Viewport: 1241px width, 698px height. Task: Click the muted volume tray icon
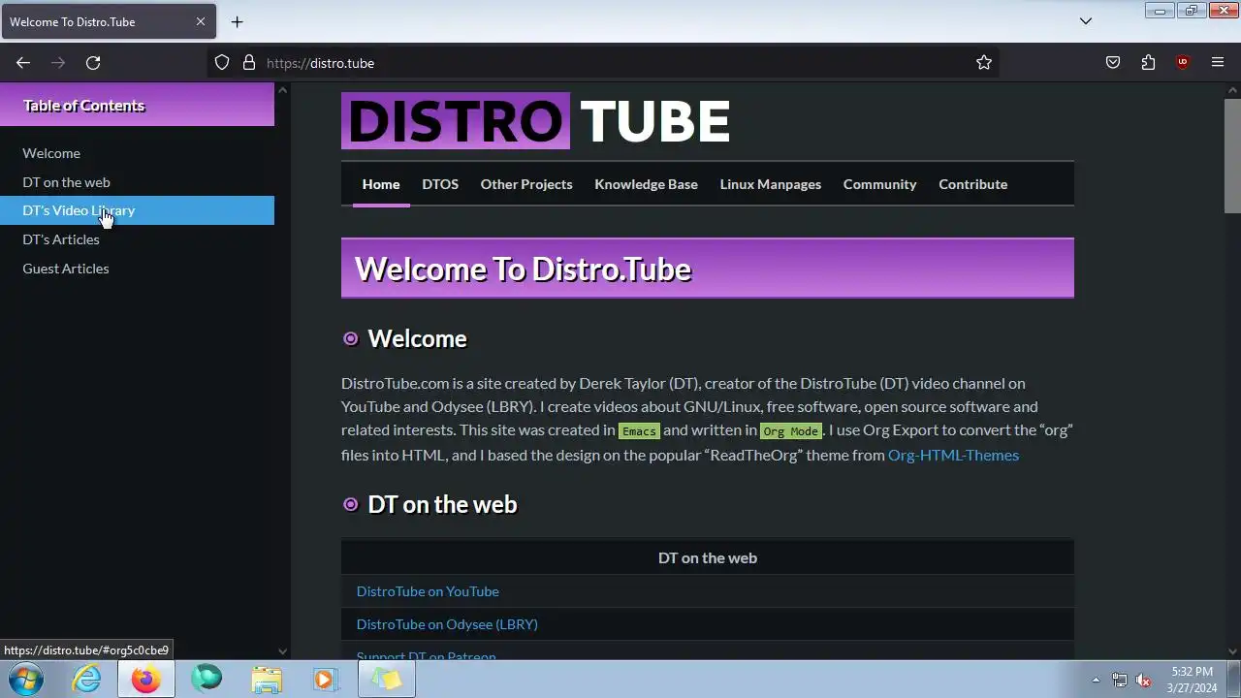[1144, 680]
